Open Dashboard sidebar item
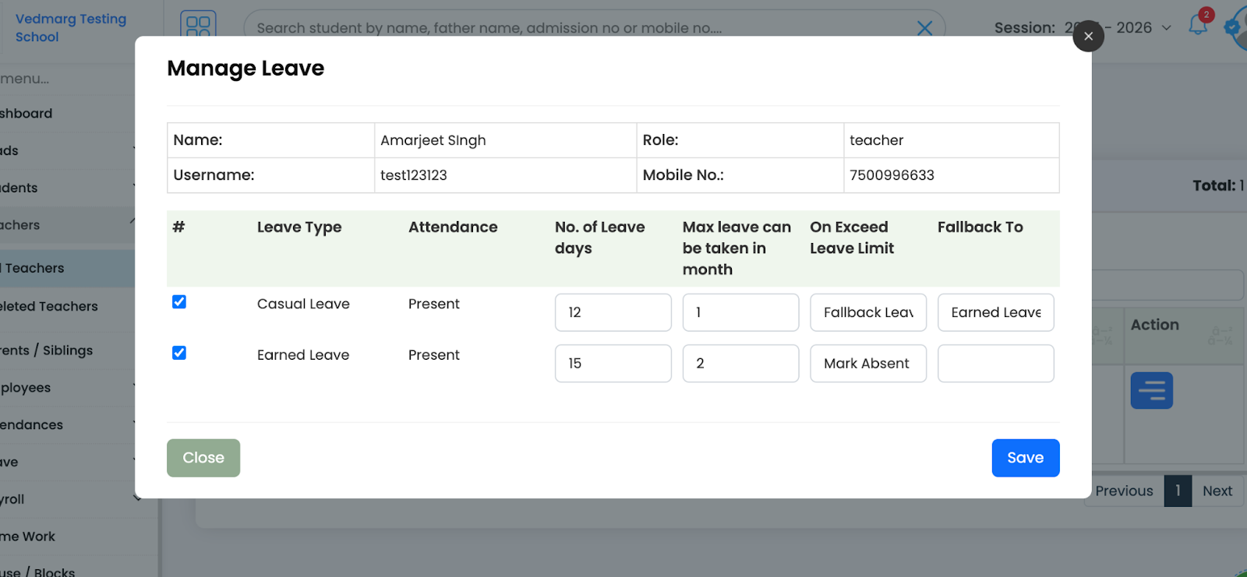Image resolution: width=1247 pixels, height=577 pixels. 67,114
